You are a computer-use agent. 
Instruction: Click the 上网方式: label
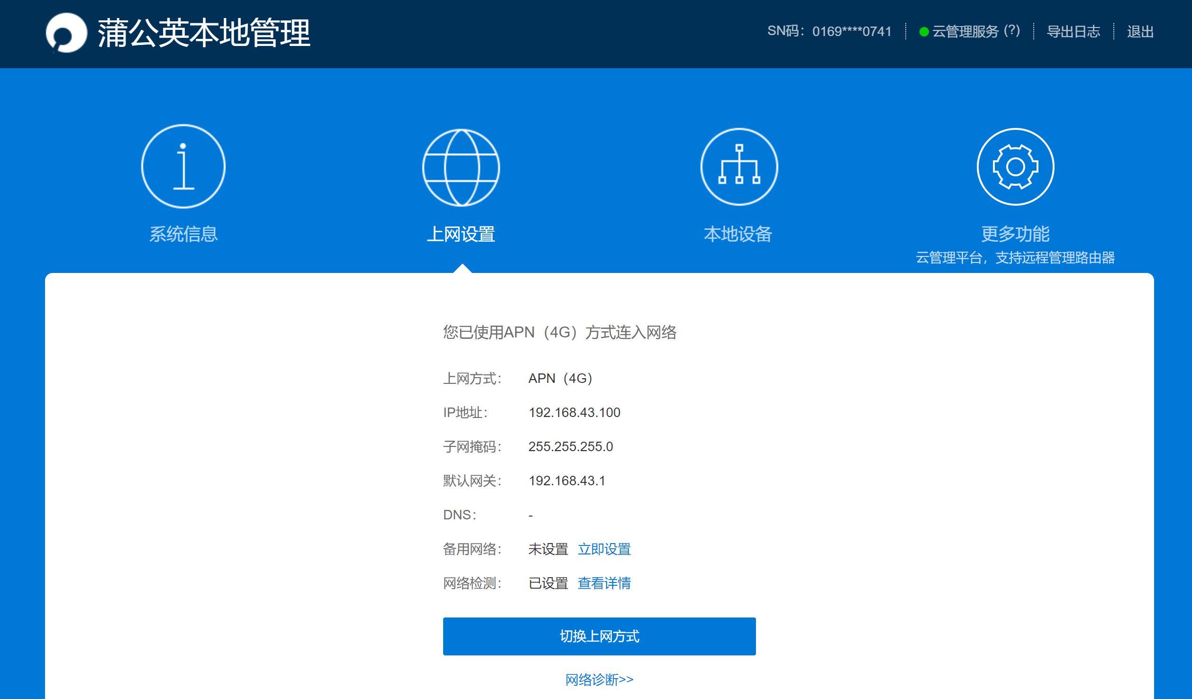(472, 379)
